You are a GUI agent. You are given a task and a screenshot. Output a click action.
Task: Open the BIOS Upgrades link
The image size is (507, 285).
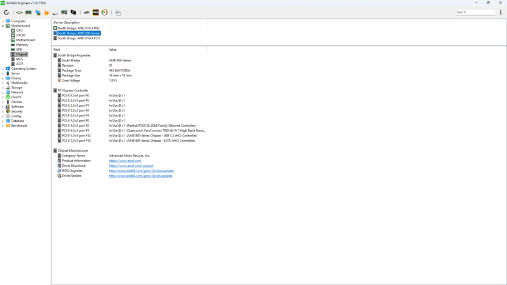click(x=141, y=170)
